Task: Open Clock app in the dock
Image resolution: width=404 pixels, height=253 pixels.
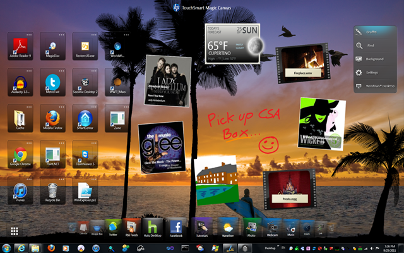Action: tap(307, 228)
